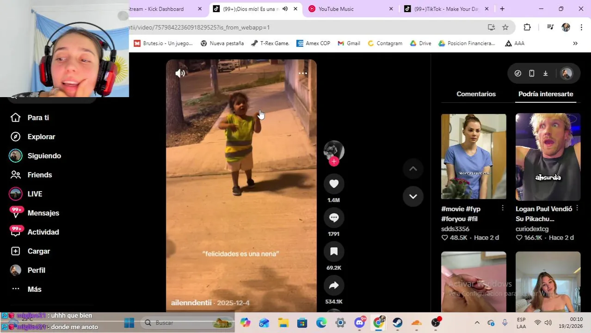The height and width of the screenshot is (333, 591).
Task: Open Chrome media controls icon
Action: [x=550, y=27]
